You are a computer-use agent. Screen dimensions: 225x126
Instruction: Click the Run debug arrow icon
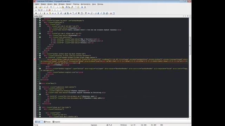click(36, 10)
